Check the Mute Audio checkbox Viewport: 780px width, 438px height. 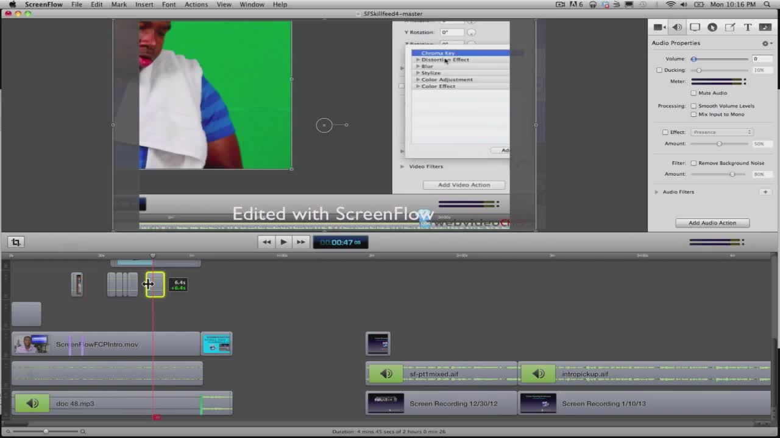pos(693,93)
